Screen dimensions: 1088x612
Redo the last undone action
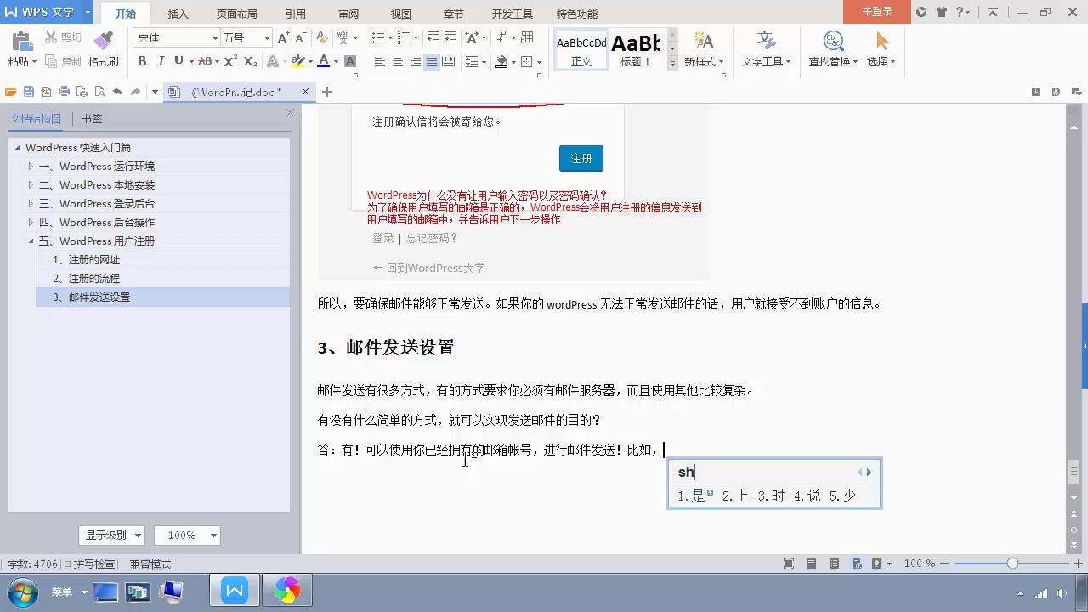coord(135,92)
